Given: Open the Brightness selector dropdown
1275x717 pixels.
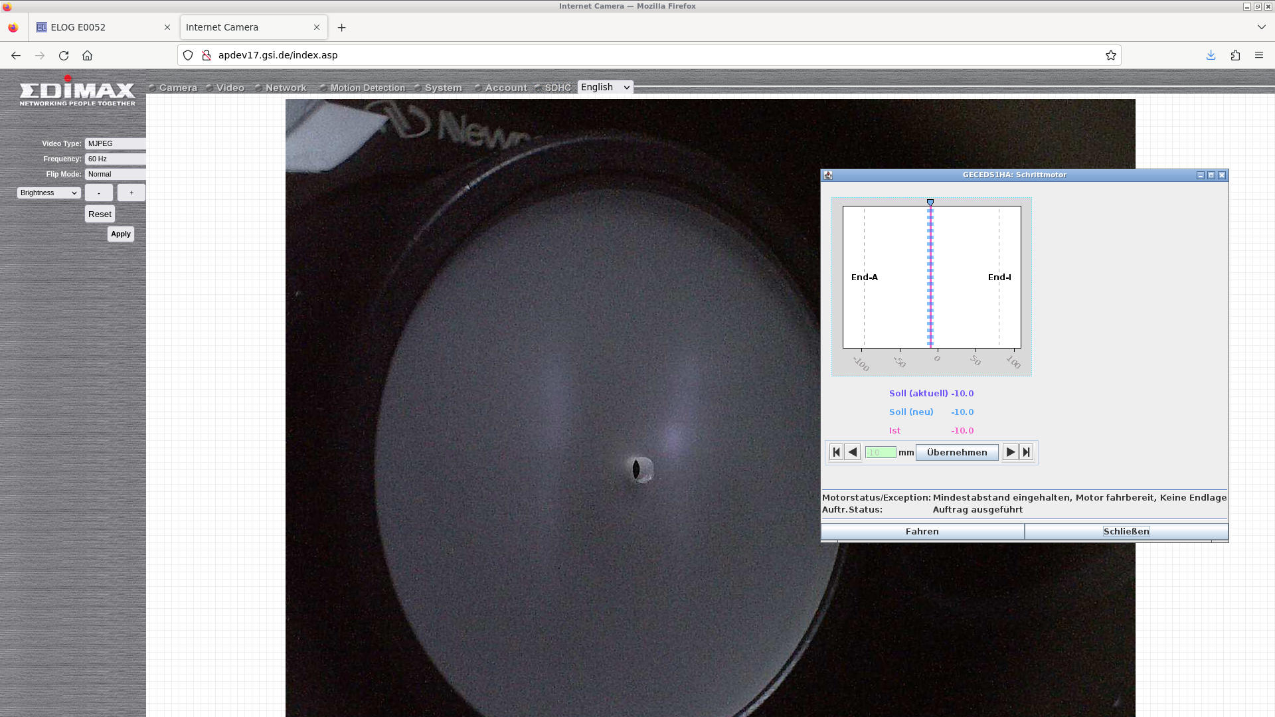Looking at the screenshot, I should tap(48, 193).
